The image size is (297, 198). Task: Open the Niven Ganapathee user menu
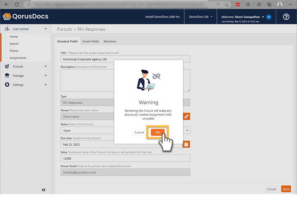(x=242, y=17)
